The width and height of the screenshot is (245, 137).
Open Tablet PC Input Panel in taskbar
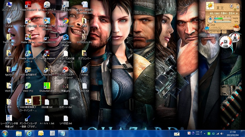tap(177, 134)
